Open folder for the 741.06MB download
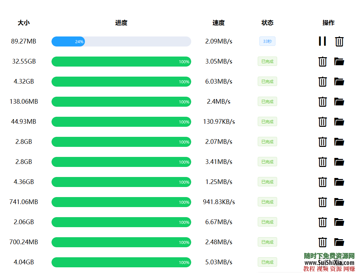356x273 pixels. point(339,202)
